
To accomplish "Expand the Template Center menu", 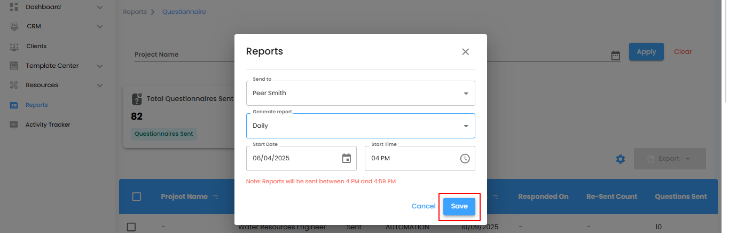I will tap(99, 66).
